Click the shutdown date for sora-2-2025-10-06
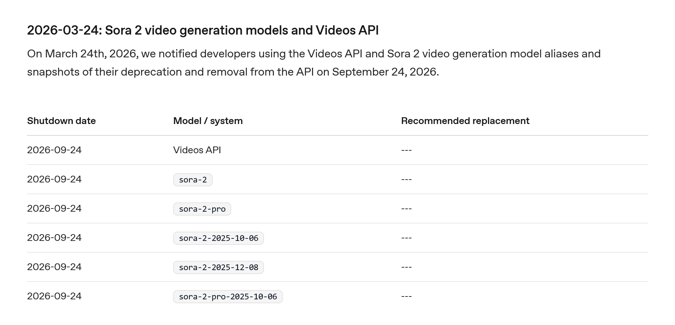675x325 pixels. pyautogui.click(x=54, y=238)
